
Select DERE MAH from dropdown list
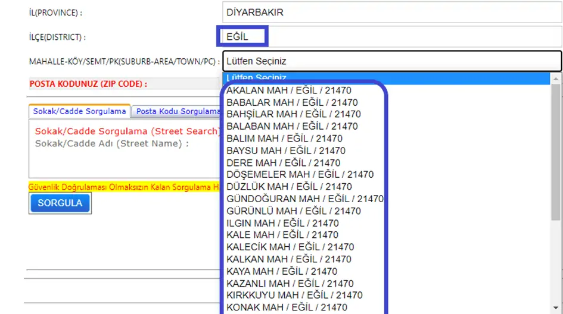283,162
